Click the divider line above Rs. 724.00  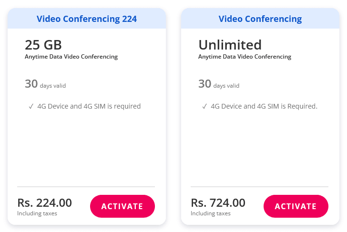[259, 187]
